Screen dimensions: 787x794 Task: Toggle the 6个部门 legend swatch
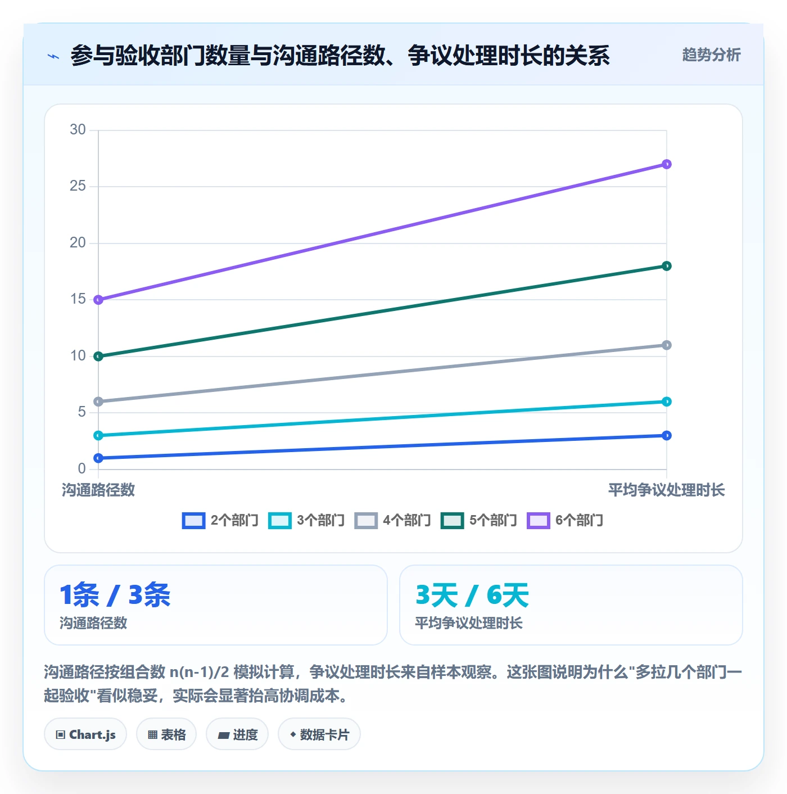tap(539, 521)
